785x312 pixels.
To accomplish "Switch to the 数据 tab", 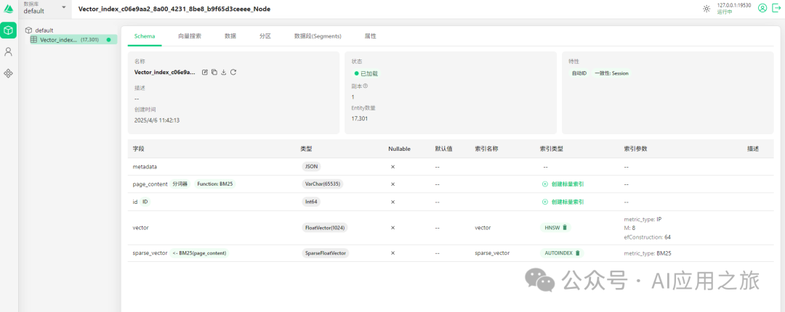I will (230, 36).
